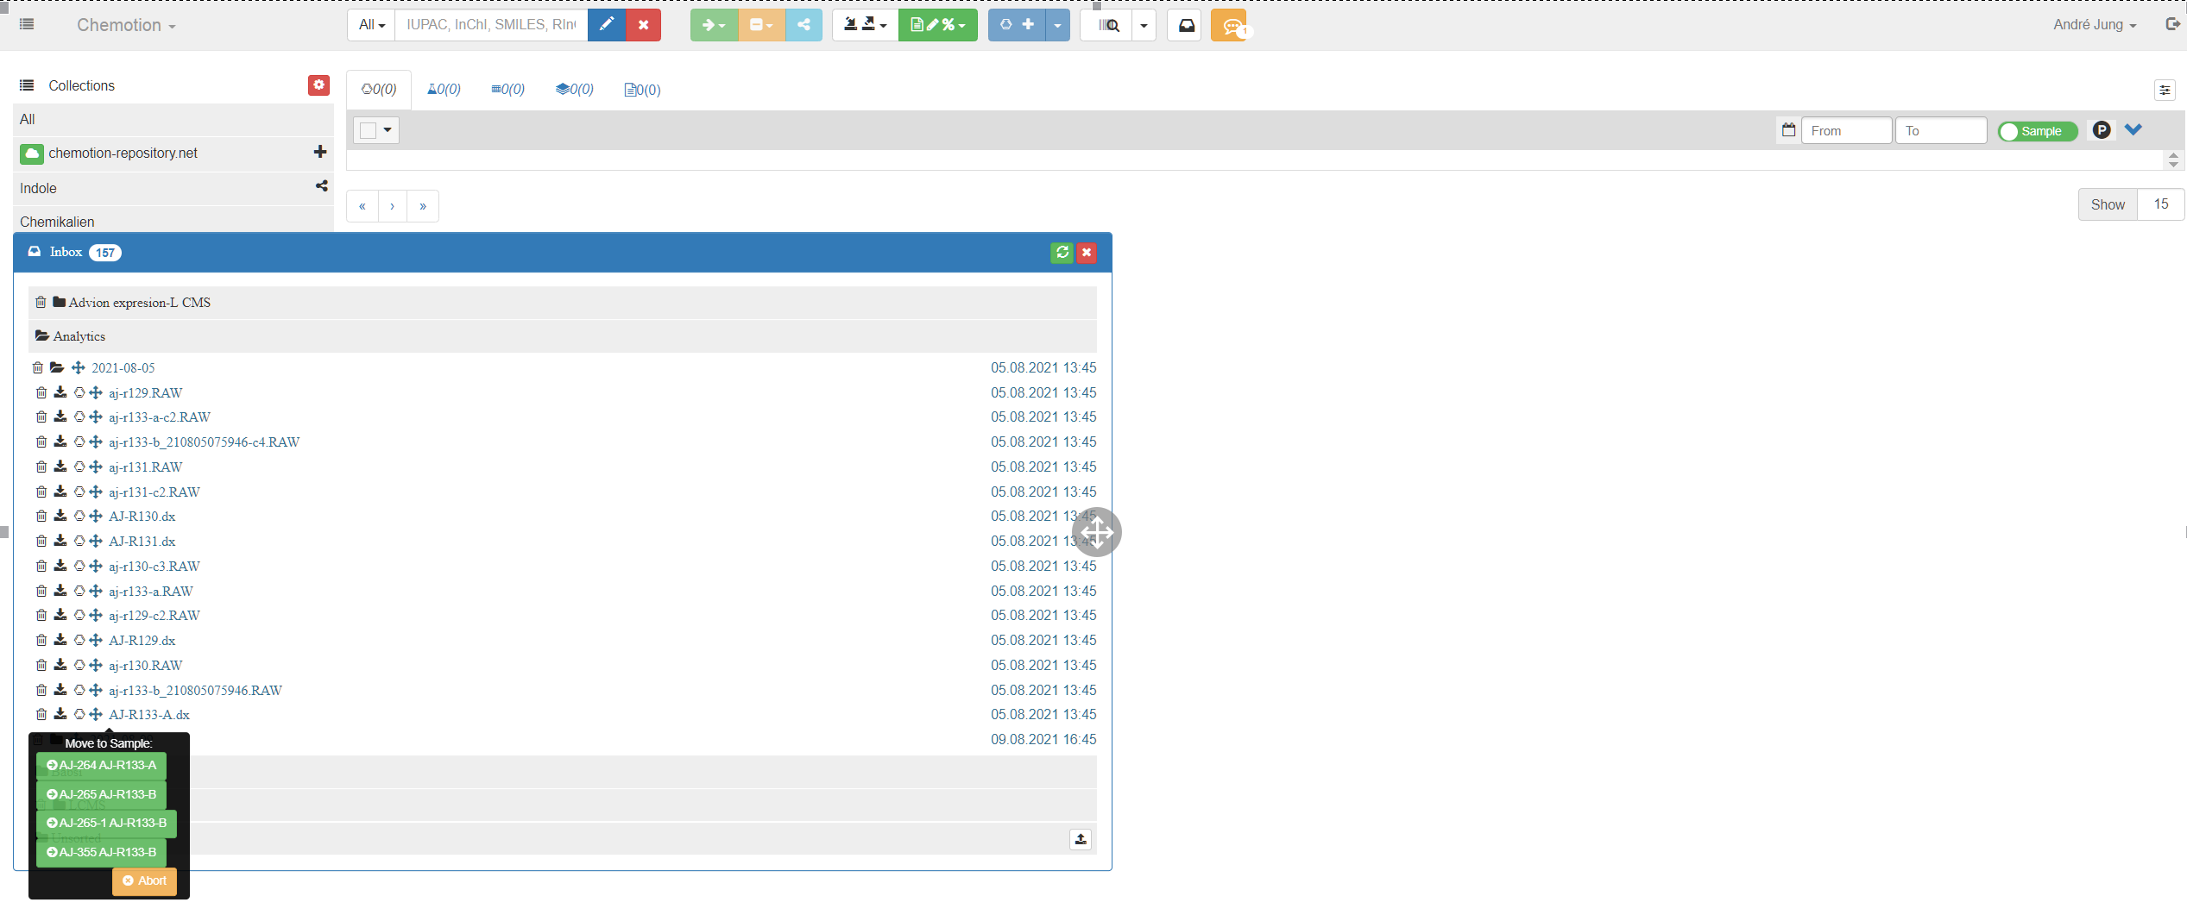2187x921 pixels.
Task: Switch to the reactions tab
Action: click(x=443, y=89)
